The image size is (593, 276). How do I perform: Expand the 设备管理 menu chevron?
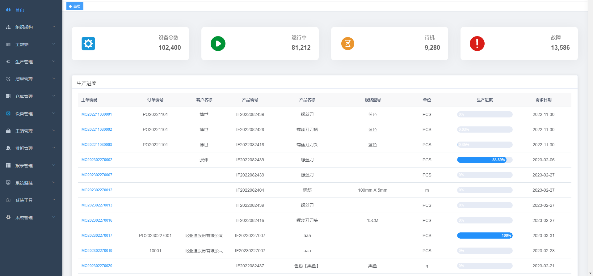[x=54, y=113]
